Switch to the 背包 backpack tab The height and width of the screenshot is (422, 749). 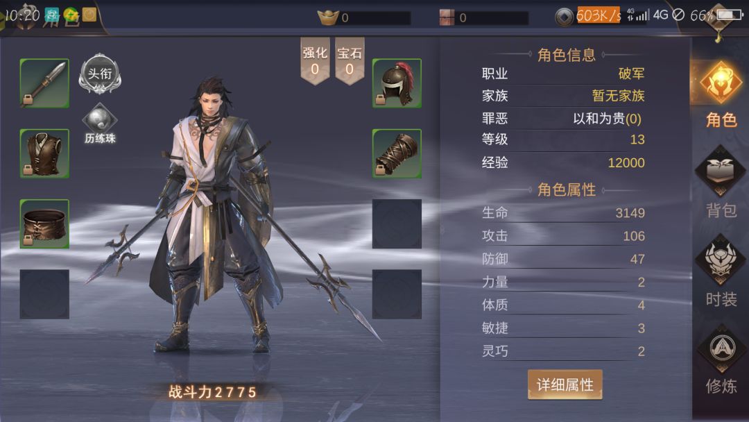click(x=721, y=183)
